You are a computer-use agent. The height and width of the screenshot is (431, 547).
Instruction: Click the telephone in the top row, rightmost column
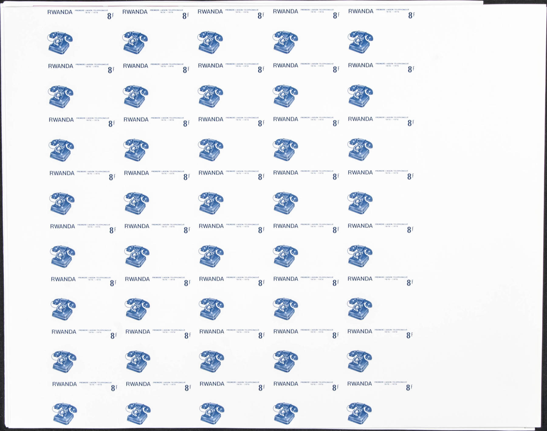(x=360, y=42)
